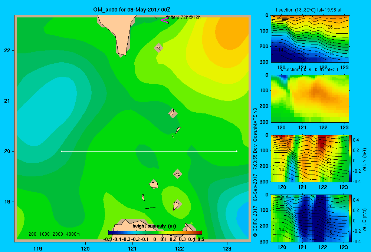
Task: Click the "26" isotherm label in temperature section
Action: point(330,27)
